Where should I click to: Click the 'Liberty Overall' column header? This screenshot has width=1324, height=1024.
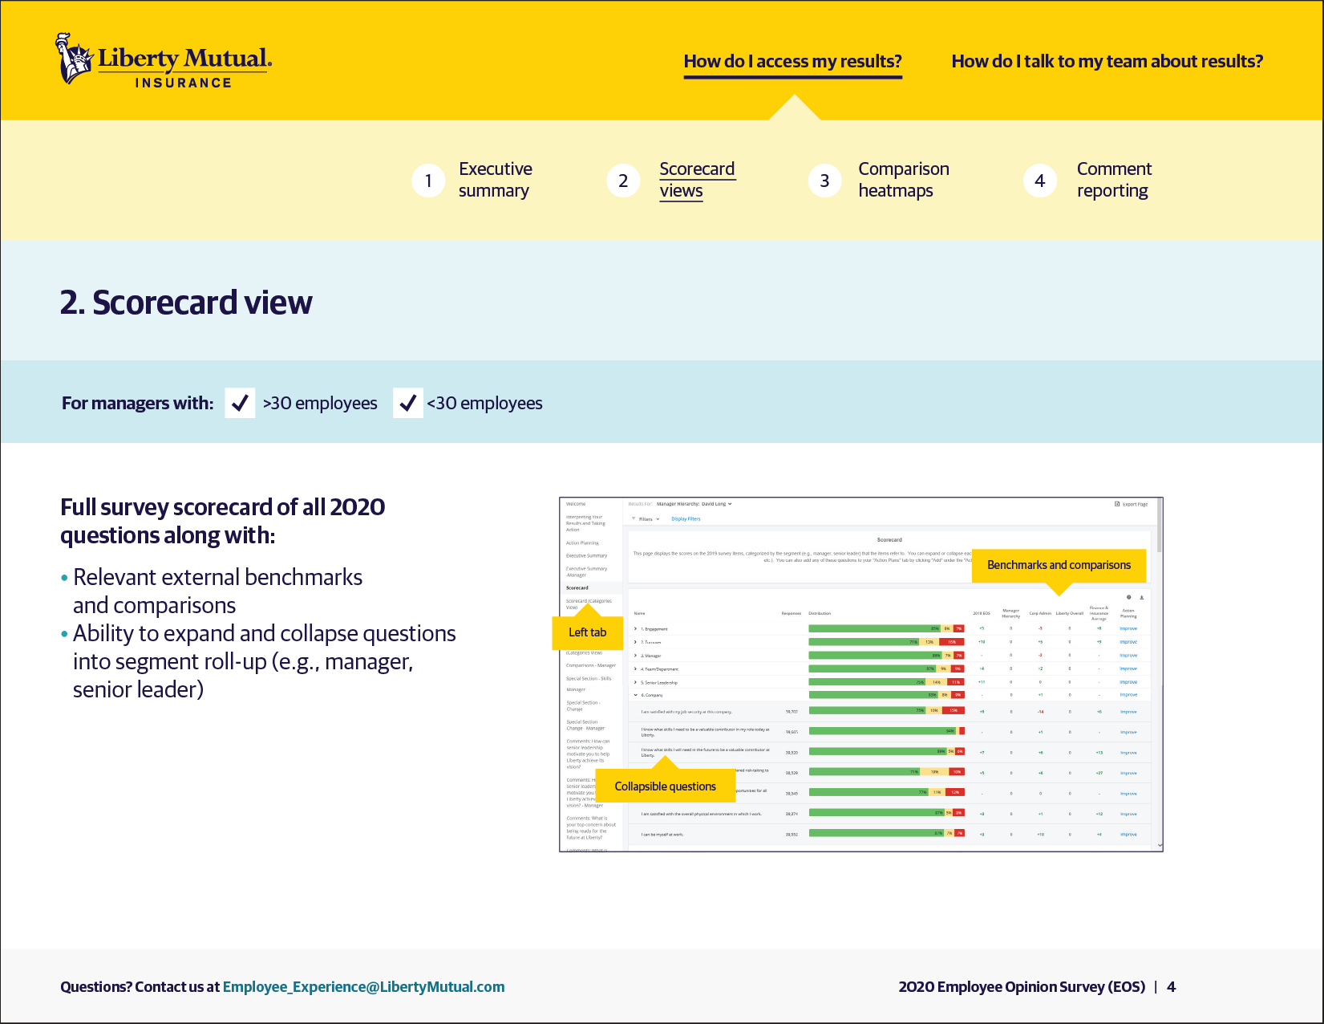click(1070, 613)
